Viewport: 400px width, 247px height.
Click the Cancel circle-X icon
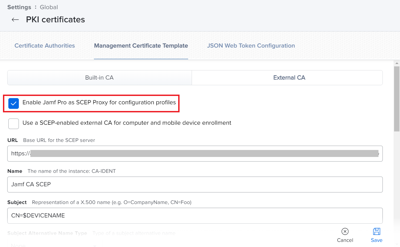[x=345, y=231]
